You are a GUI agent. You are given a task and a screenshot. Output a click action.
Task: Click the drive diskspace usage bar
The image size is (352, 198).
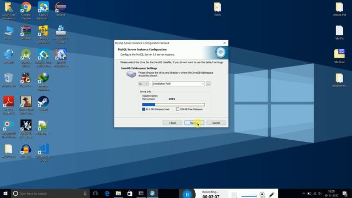click(173, 105)
